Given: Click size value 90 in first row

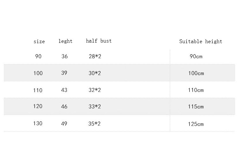Looking at the screenshot, I should 38,57.
